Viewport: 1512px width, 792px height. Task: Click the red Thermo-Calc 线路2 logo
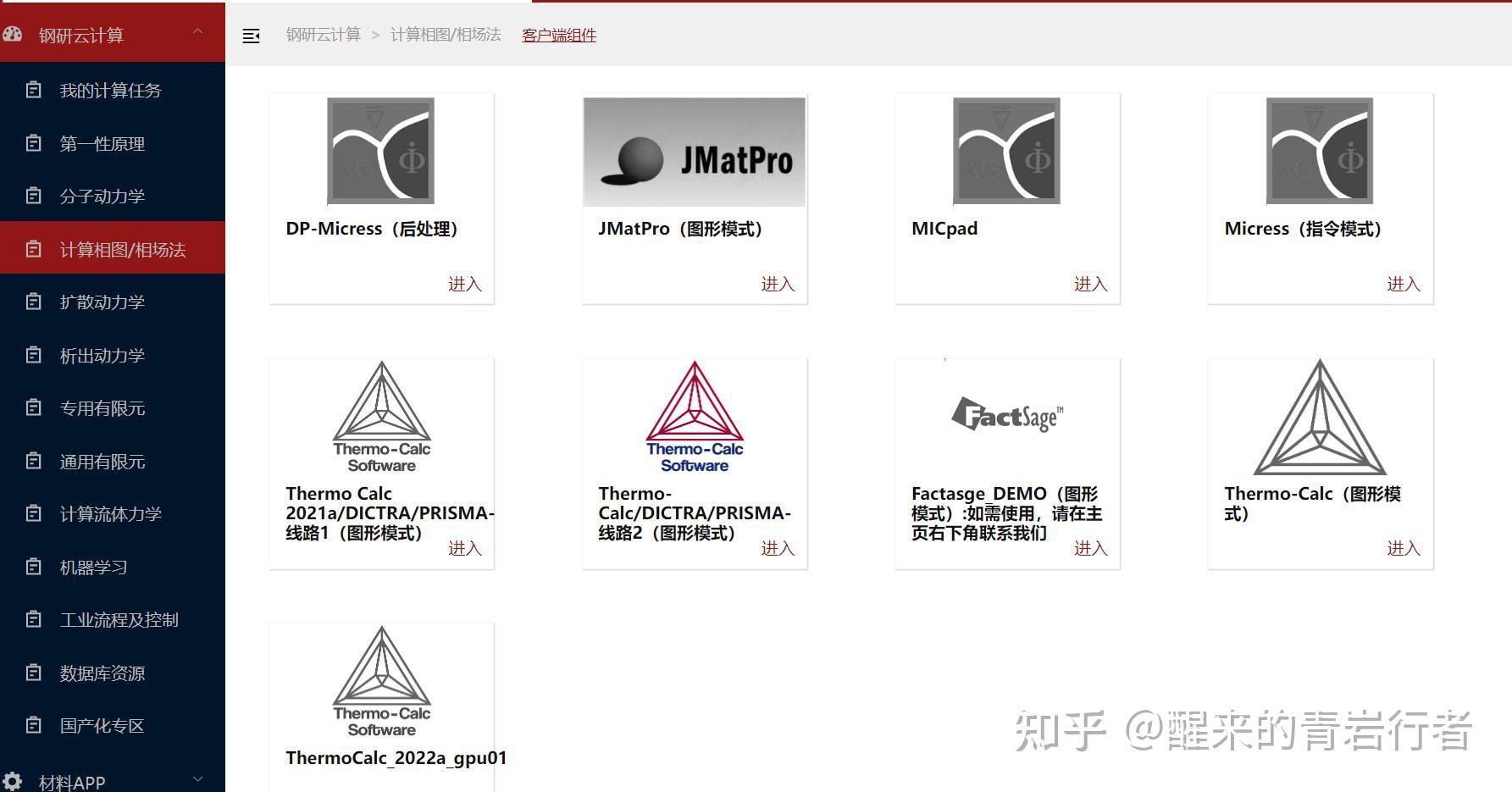tap(695, 417)
